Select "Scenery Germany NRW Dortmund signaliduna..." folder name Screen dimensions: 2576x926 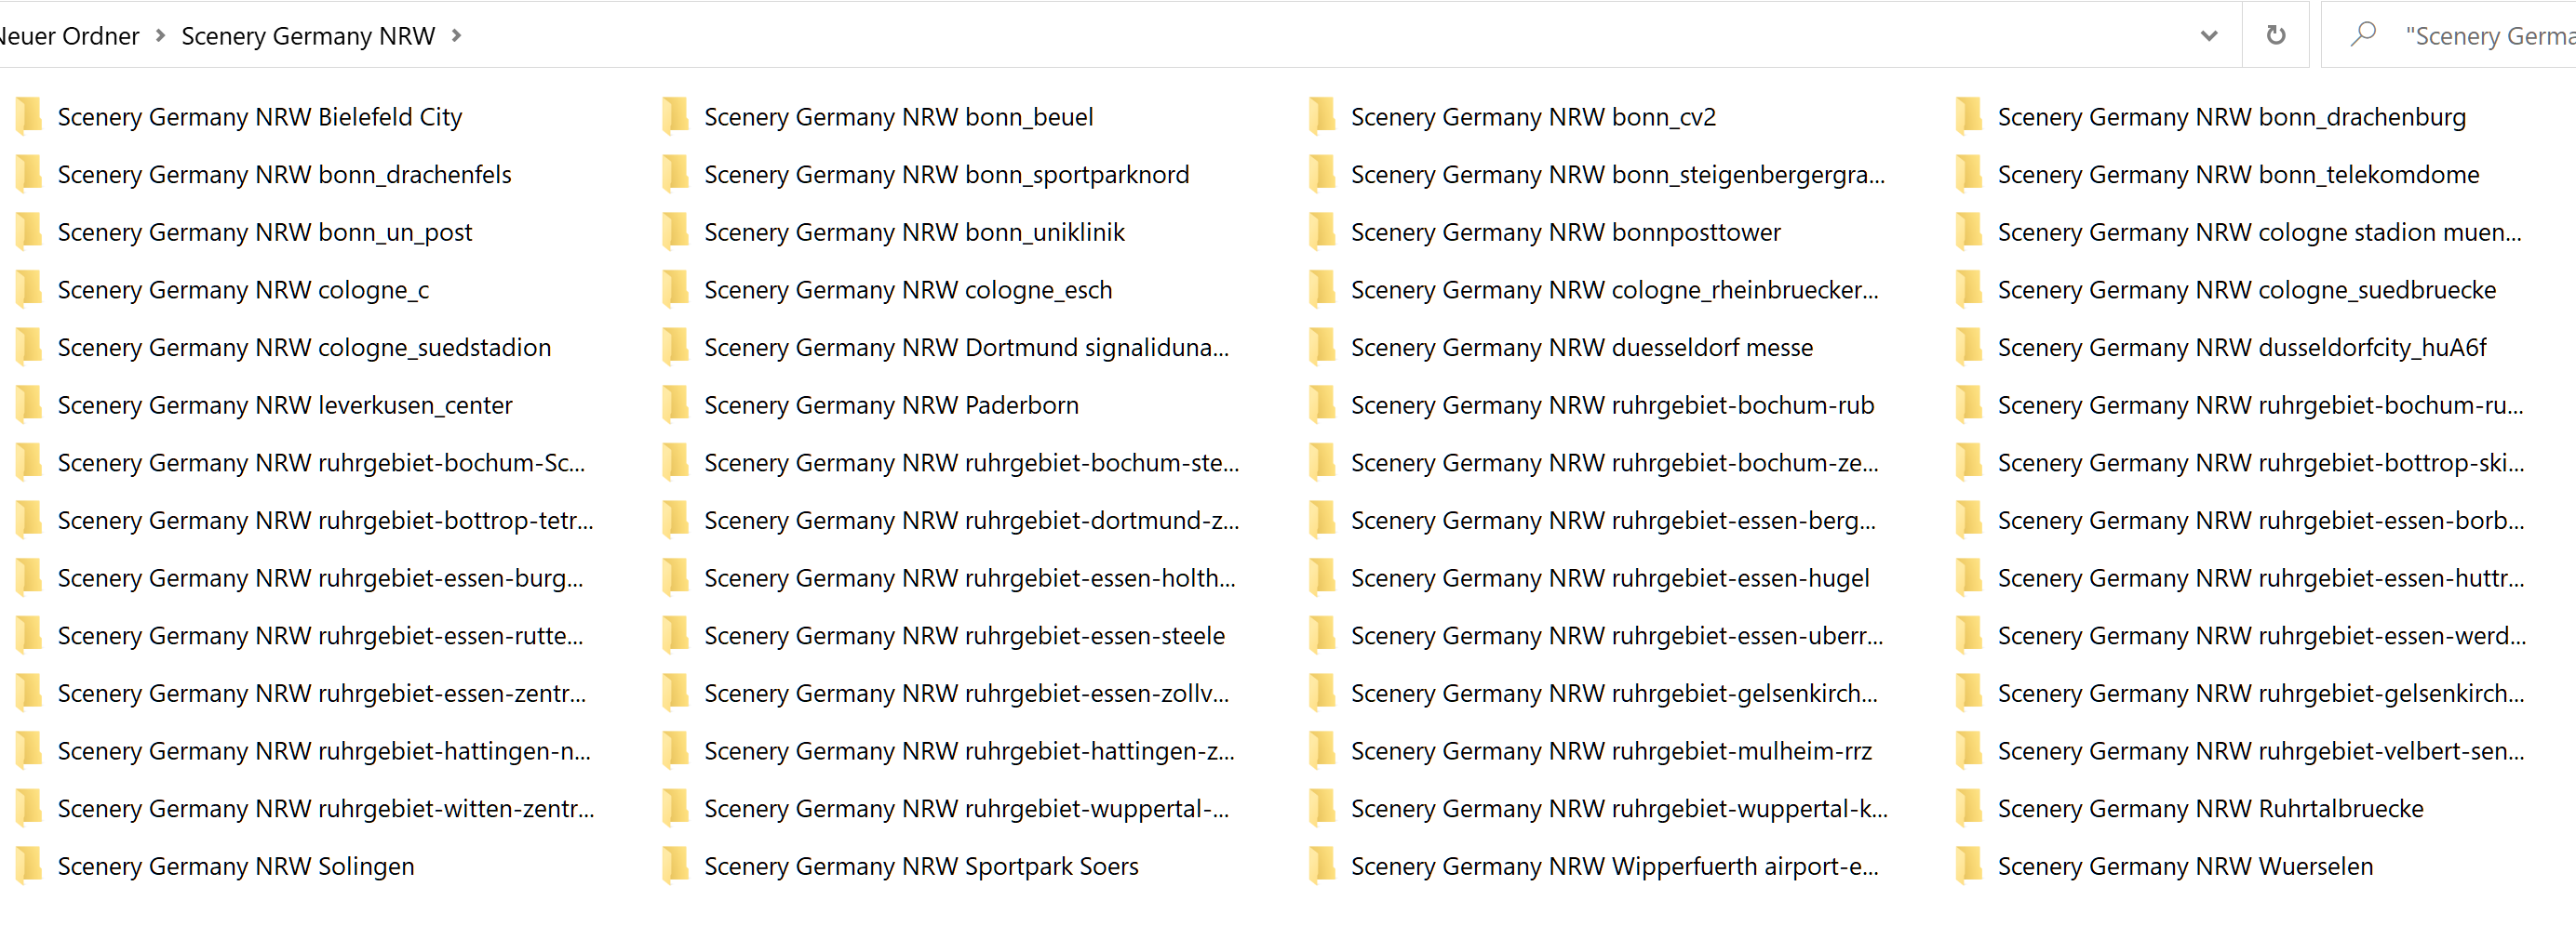click(966, 348)
